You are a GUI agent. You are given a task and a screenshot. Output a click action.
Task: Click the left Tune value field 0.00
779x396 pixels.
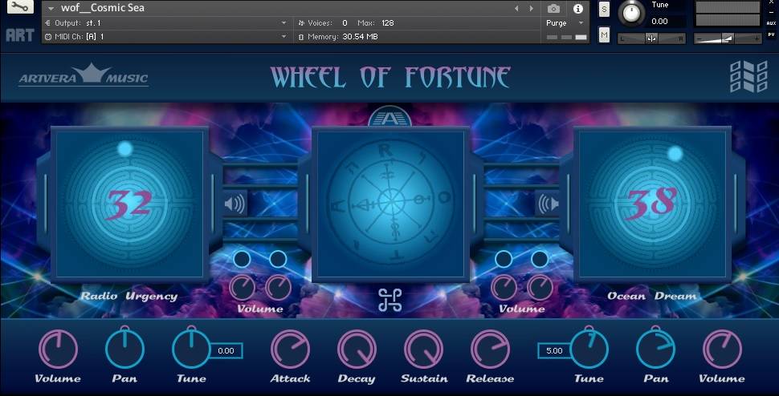[x=226, y=350]
